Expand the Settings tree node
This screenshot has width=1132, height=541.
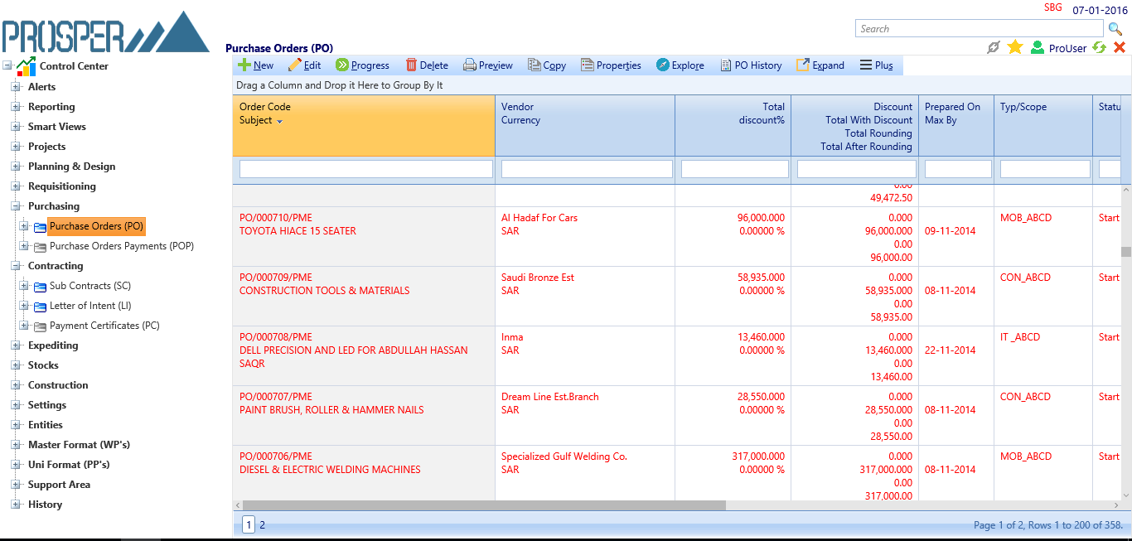click(16, 405)
